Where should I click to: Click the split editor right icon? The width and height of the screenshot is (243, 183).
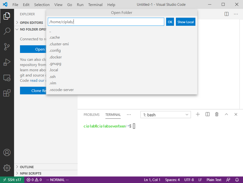227,14
